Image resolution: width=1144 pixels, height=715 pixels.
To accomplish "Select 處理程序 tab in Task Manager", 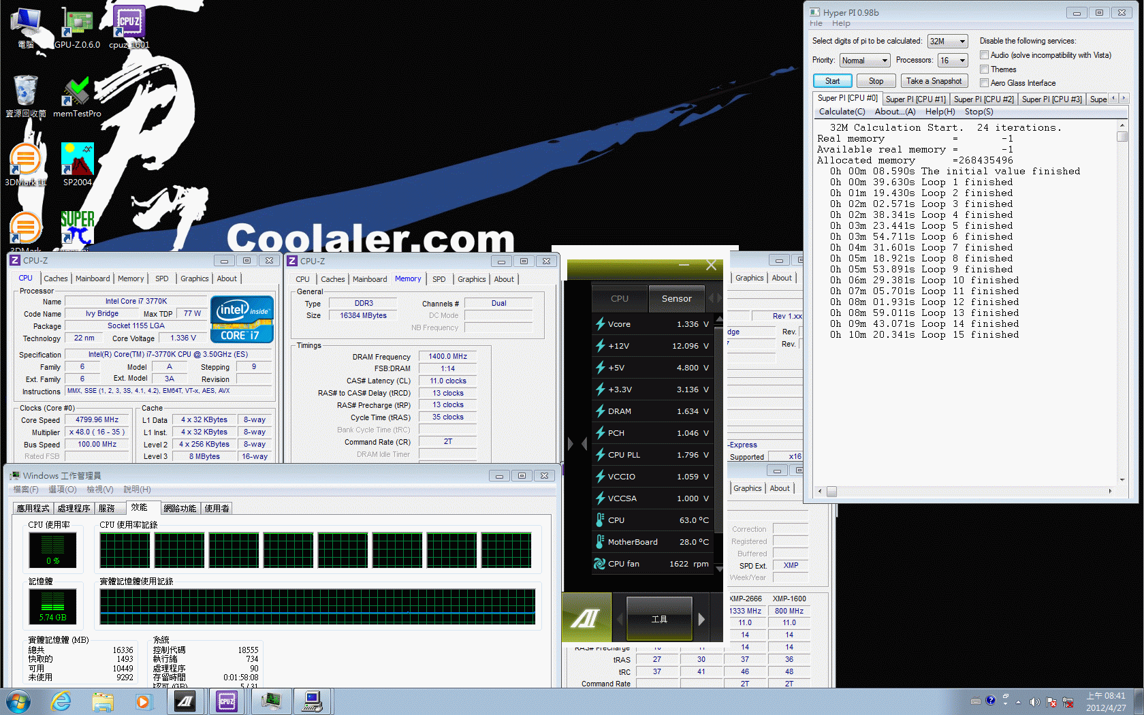I will 74,509.
